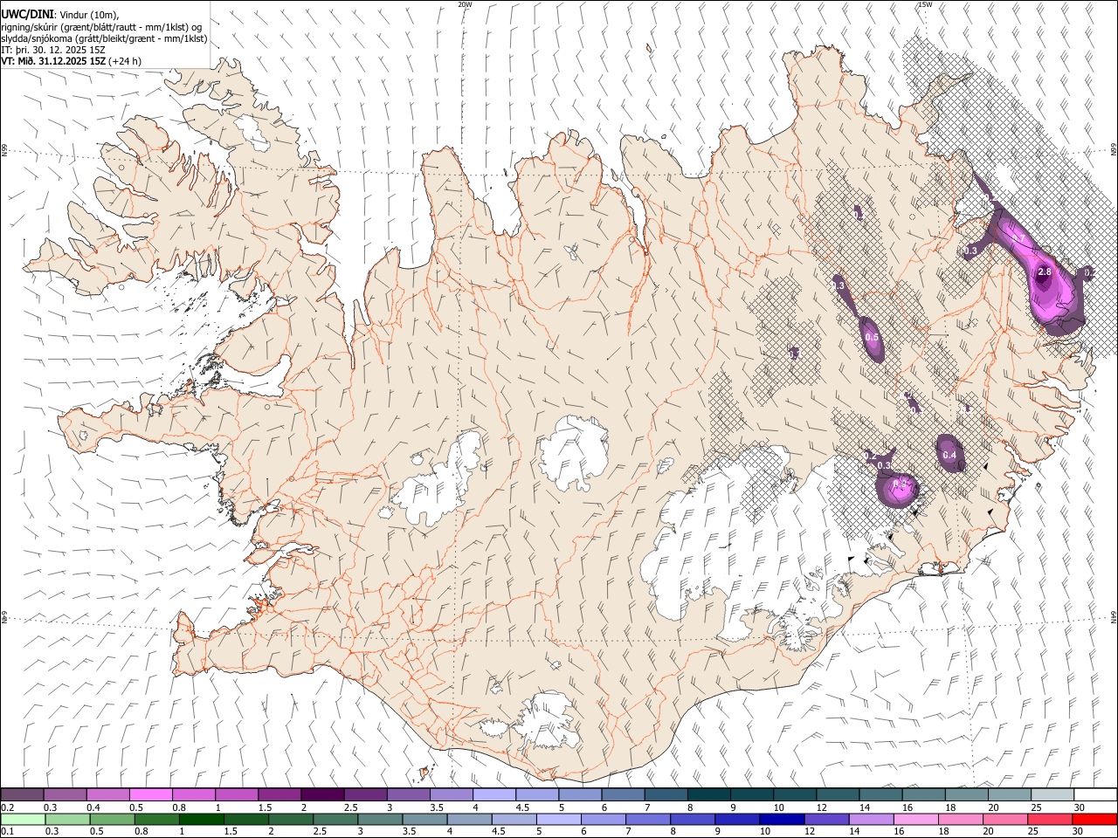Click the 2.8 snowfall maximum label
Screen dimensions: 1118x838
click(x=1045, y=272)
